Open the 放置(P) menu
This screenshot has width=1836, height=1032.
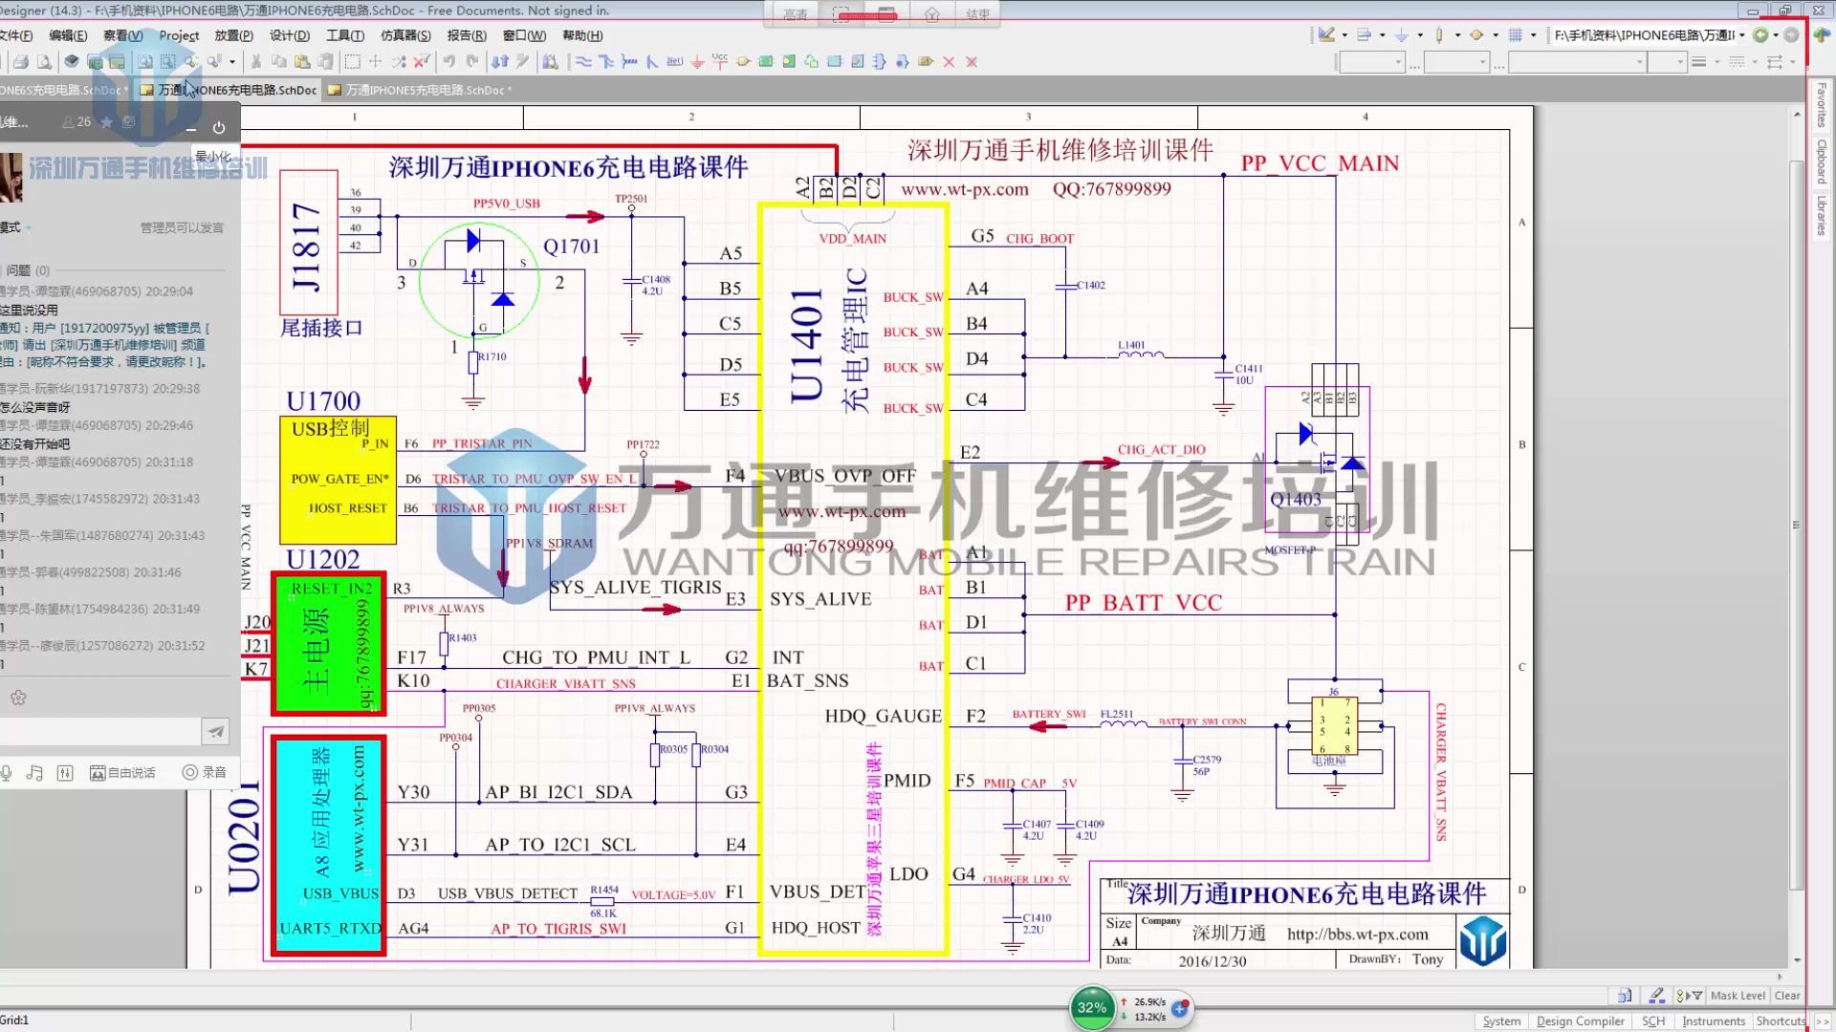click(233, 35)
